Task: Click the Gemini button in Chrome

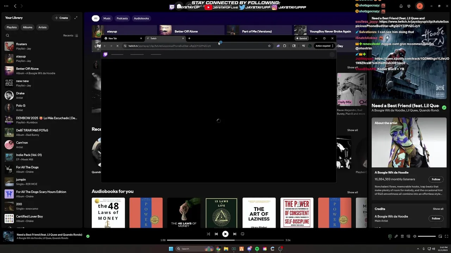Action: 301,38
